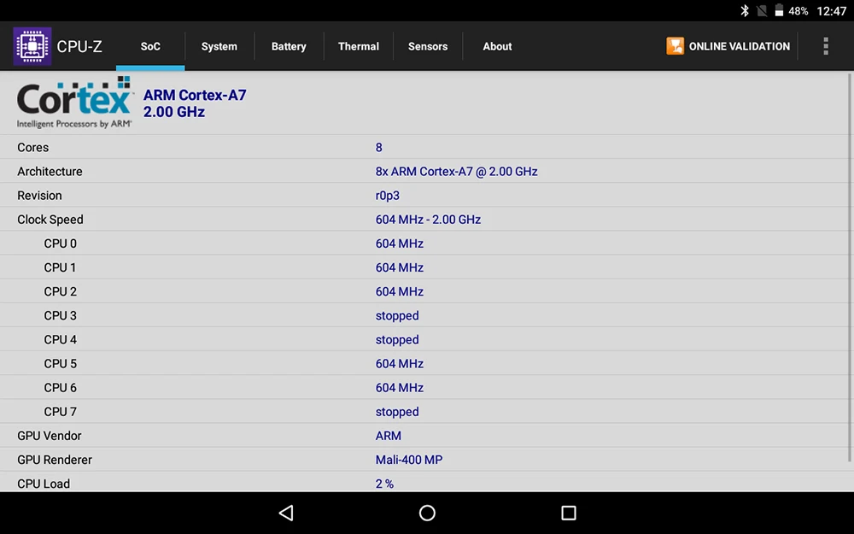Select the Architecture row label
Viewport: 854px width, 534px height.
tap(50, 172)
